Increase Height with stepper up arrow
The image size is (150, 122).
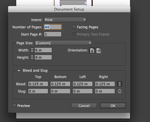tap(32, 56)
